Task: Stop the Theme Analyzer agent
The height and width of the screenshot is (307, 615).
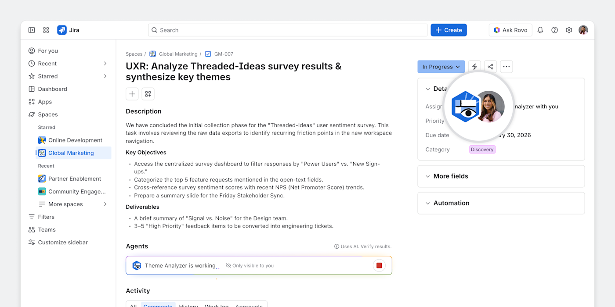Action: [x=379, y=265]
